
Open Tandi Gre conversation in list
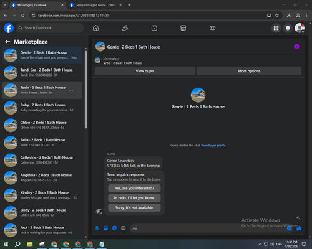pos(42,72)
